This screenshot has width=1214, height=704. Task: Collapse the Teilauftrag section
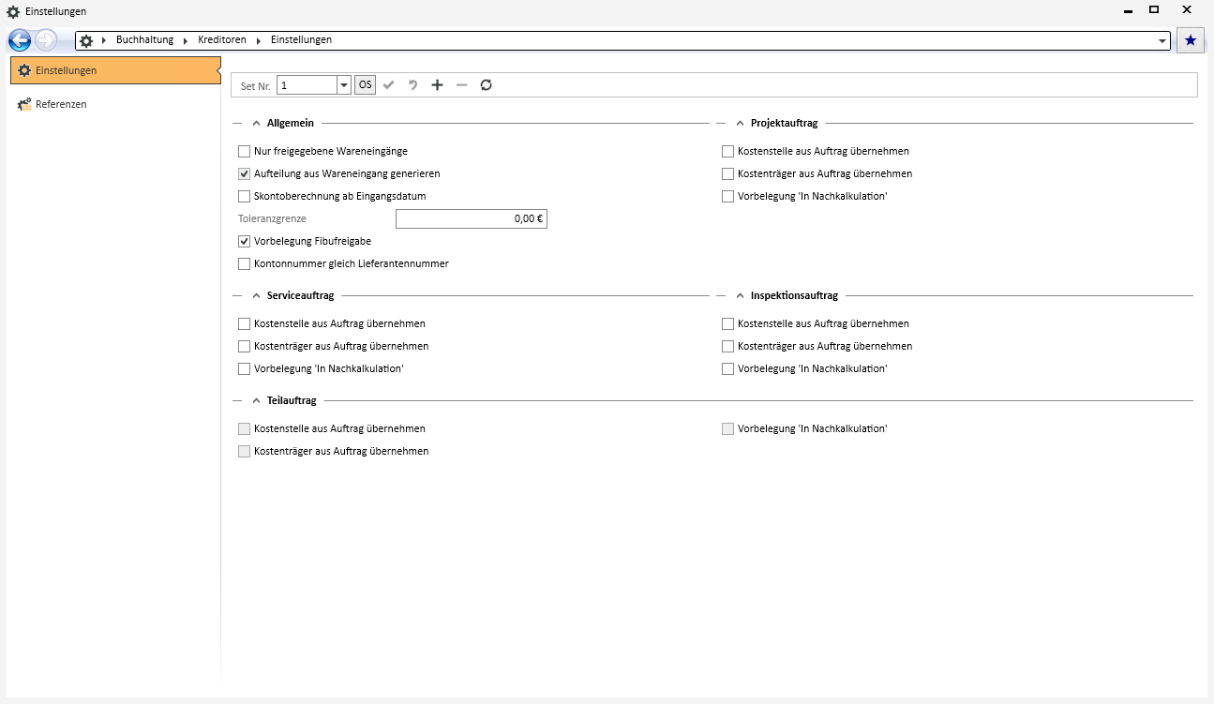point(257,400)
